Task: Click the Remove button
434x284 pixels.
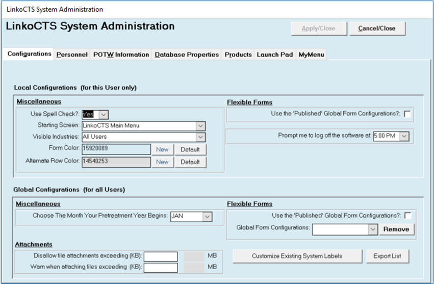Action: tap(397, 229)
